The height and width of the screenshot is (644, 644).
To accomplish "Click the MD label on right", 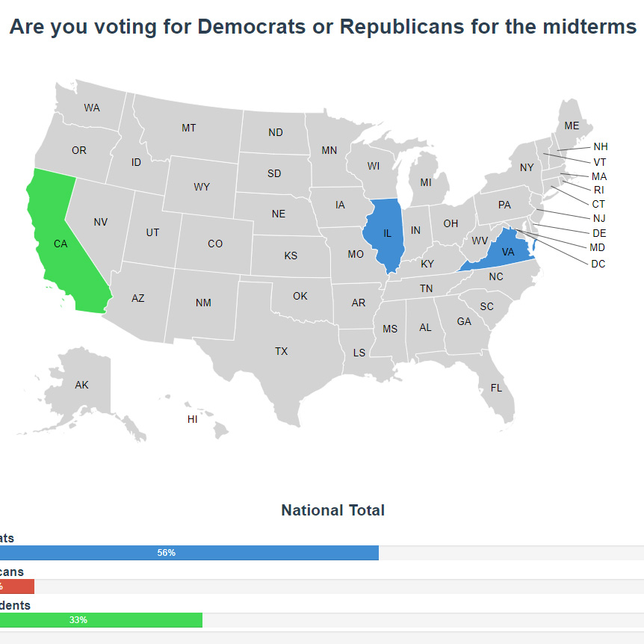I will tap(597, 247).
